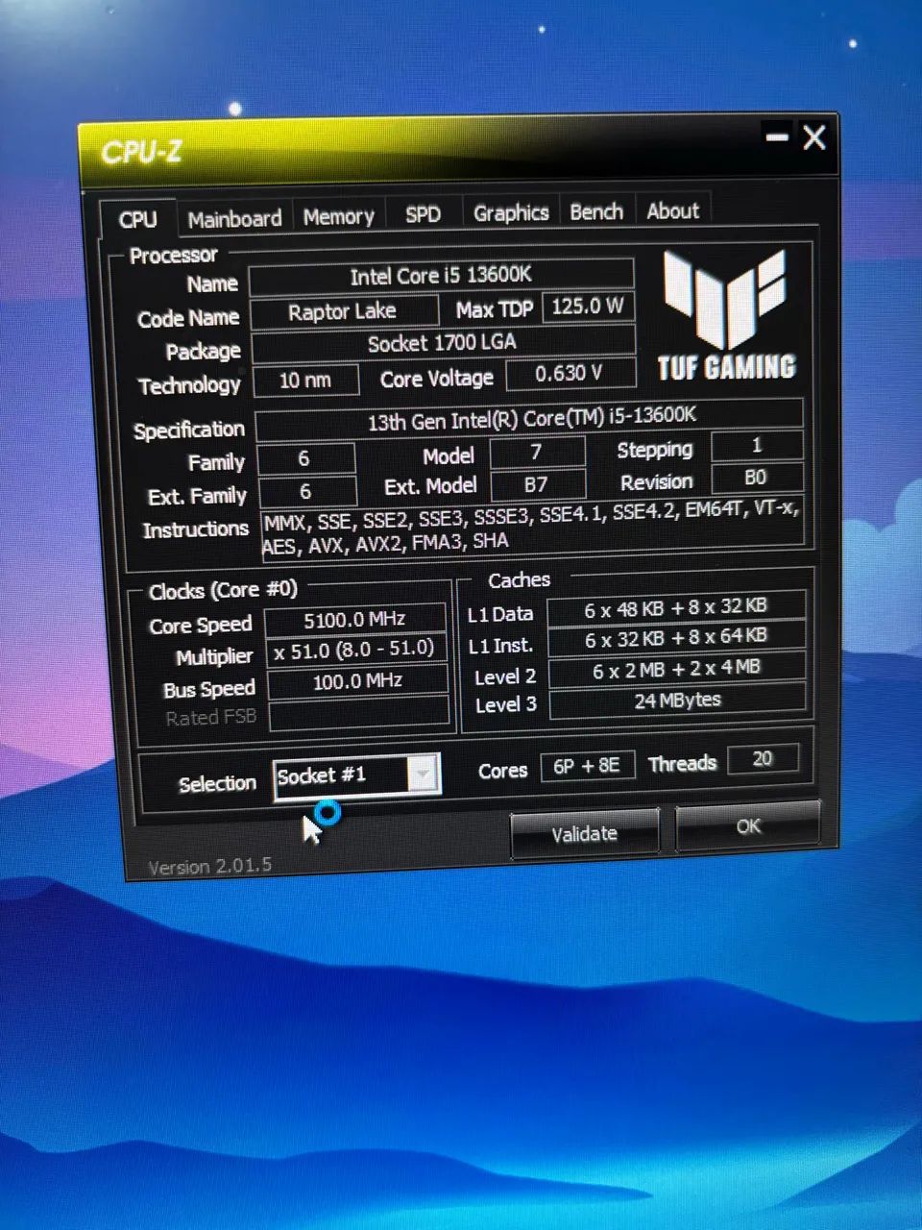The image size is (922, 1230).
Task: Open the Memory tab
Action: point(338,216)
